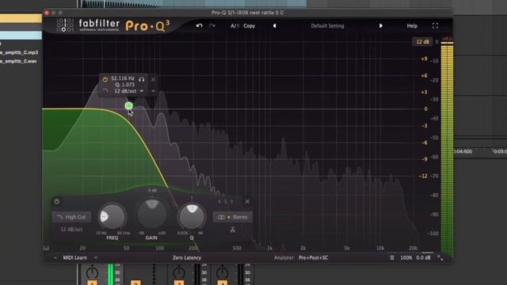Click the 20 Hz frequency axis label
The image size is (507, 285).
pos(82,248)
